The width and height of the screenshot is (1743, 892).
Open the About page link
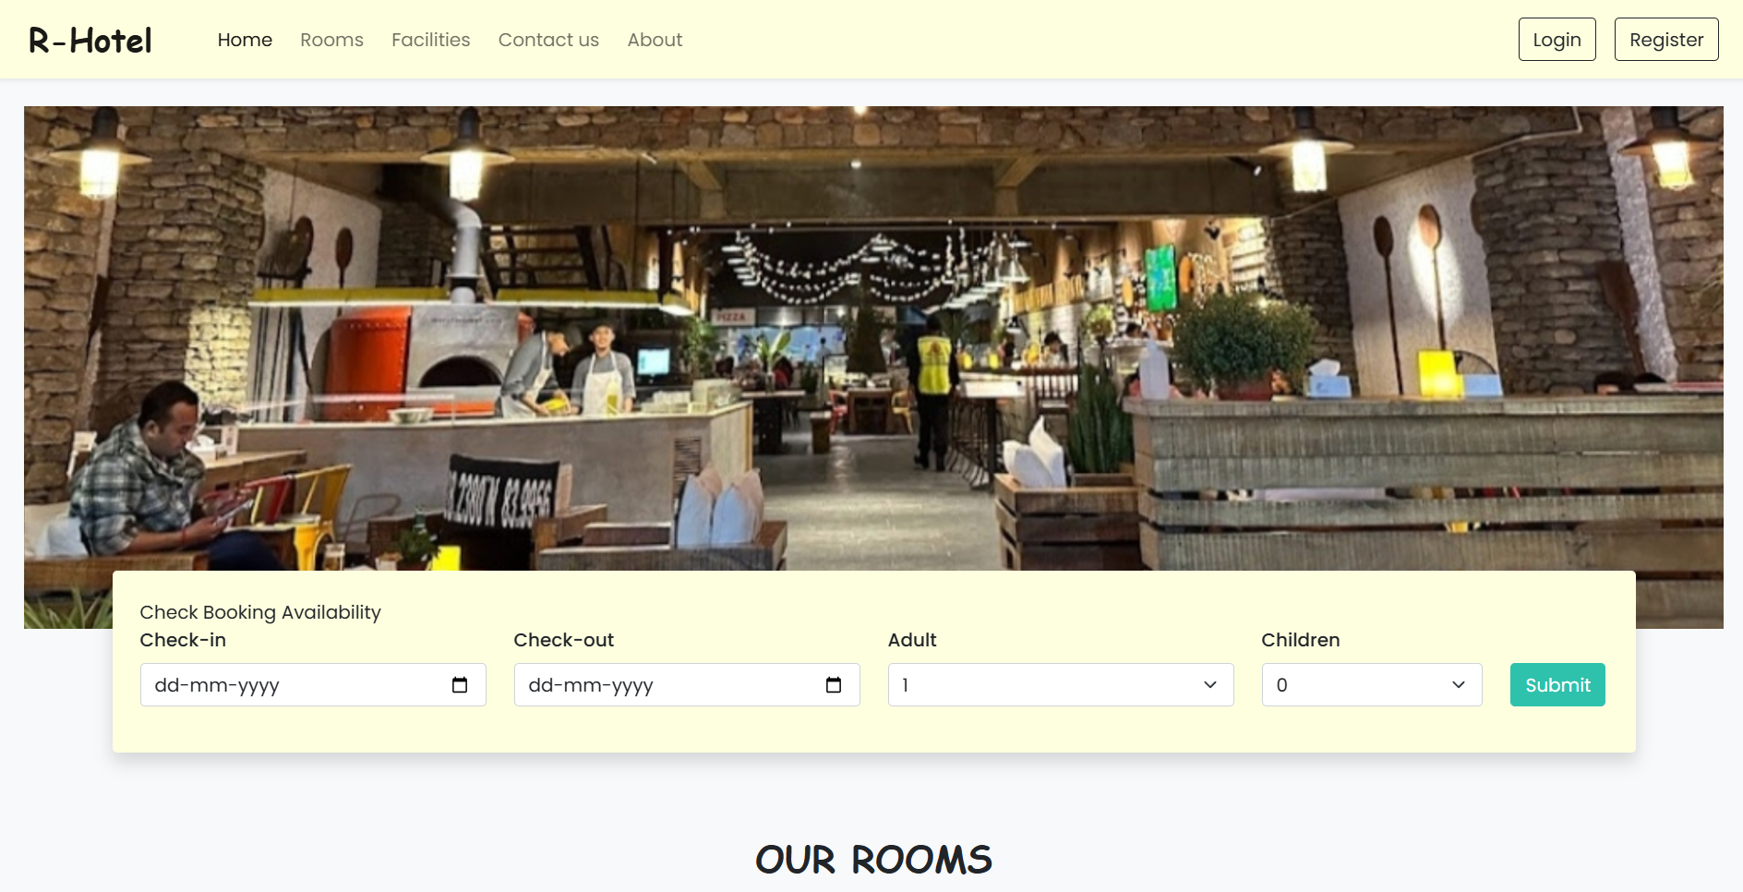655,40
